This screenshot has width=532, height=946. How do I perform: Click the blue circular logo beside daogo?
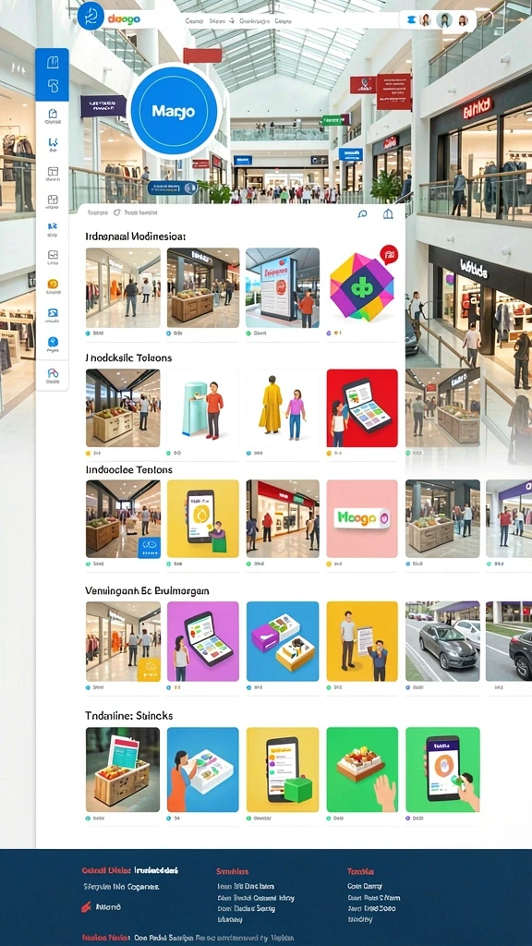click(x=91, y=17)
